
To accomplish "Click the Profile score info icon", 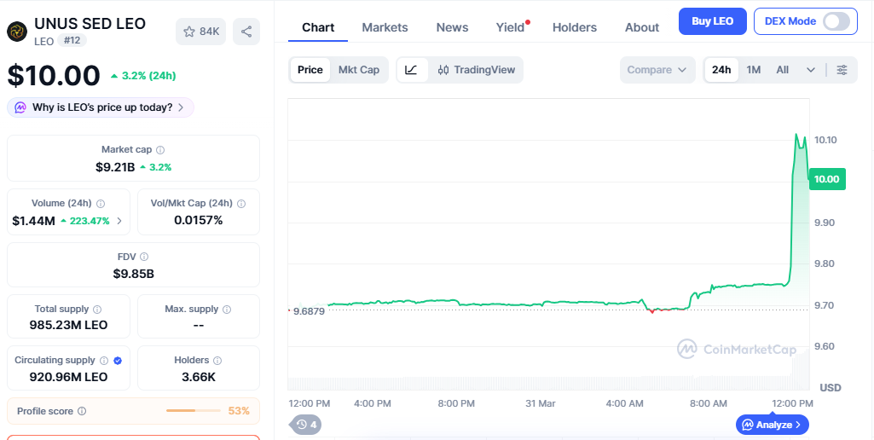I will [82, 411].
